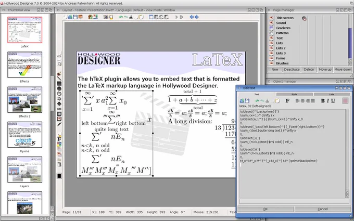Screen dimensions: 354x221
Task: Click Undo icon in Edit text dialog
Action: [x=257, y=101]
